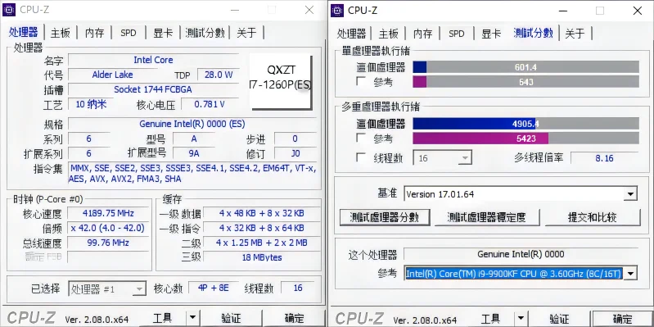Click 核心电压 value 0.781 V
This screenshot has width=654, height=327.
tap(210, 104)
